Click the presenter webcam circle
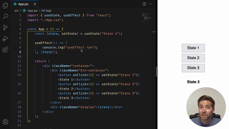Image resolution: width=229 pixels, height=129 pixels. pos(206,107)
